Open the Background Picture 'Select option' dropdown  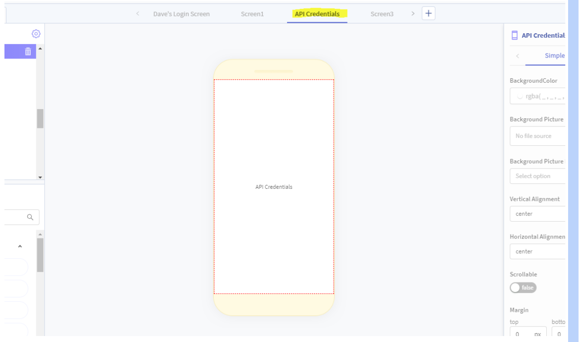click(x=538, y=176)
